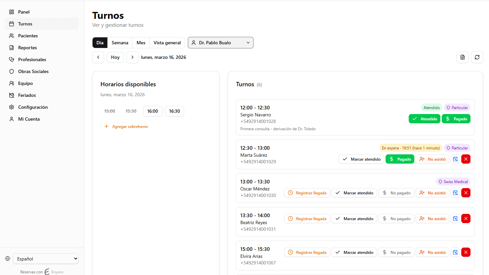Select the Obras Sociales sidebar icon

click(x=12, y=71)
